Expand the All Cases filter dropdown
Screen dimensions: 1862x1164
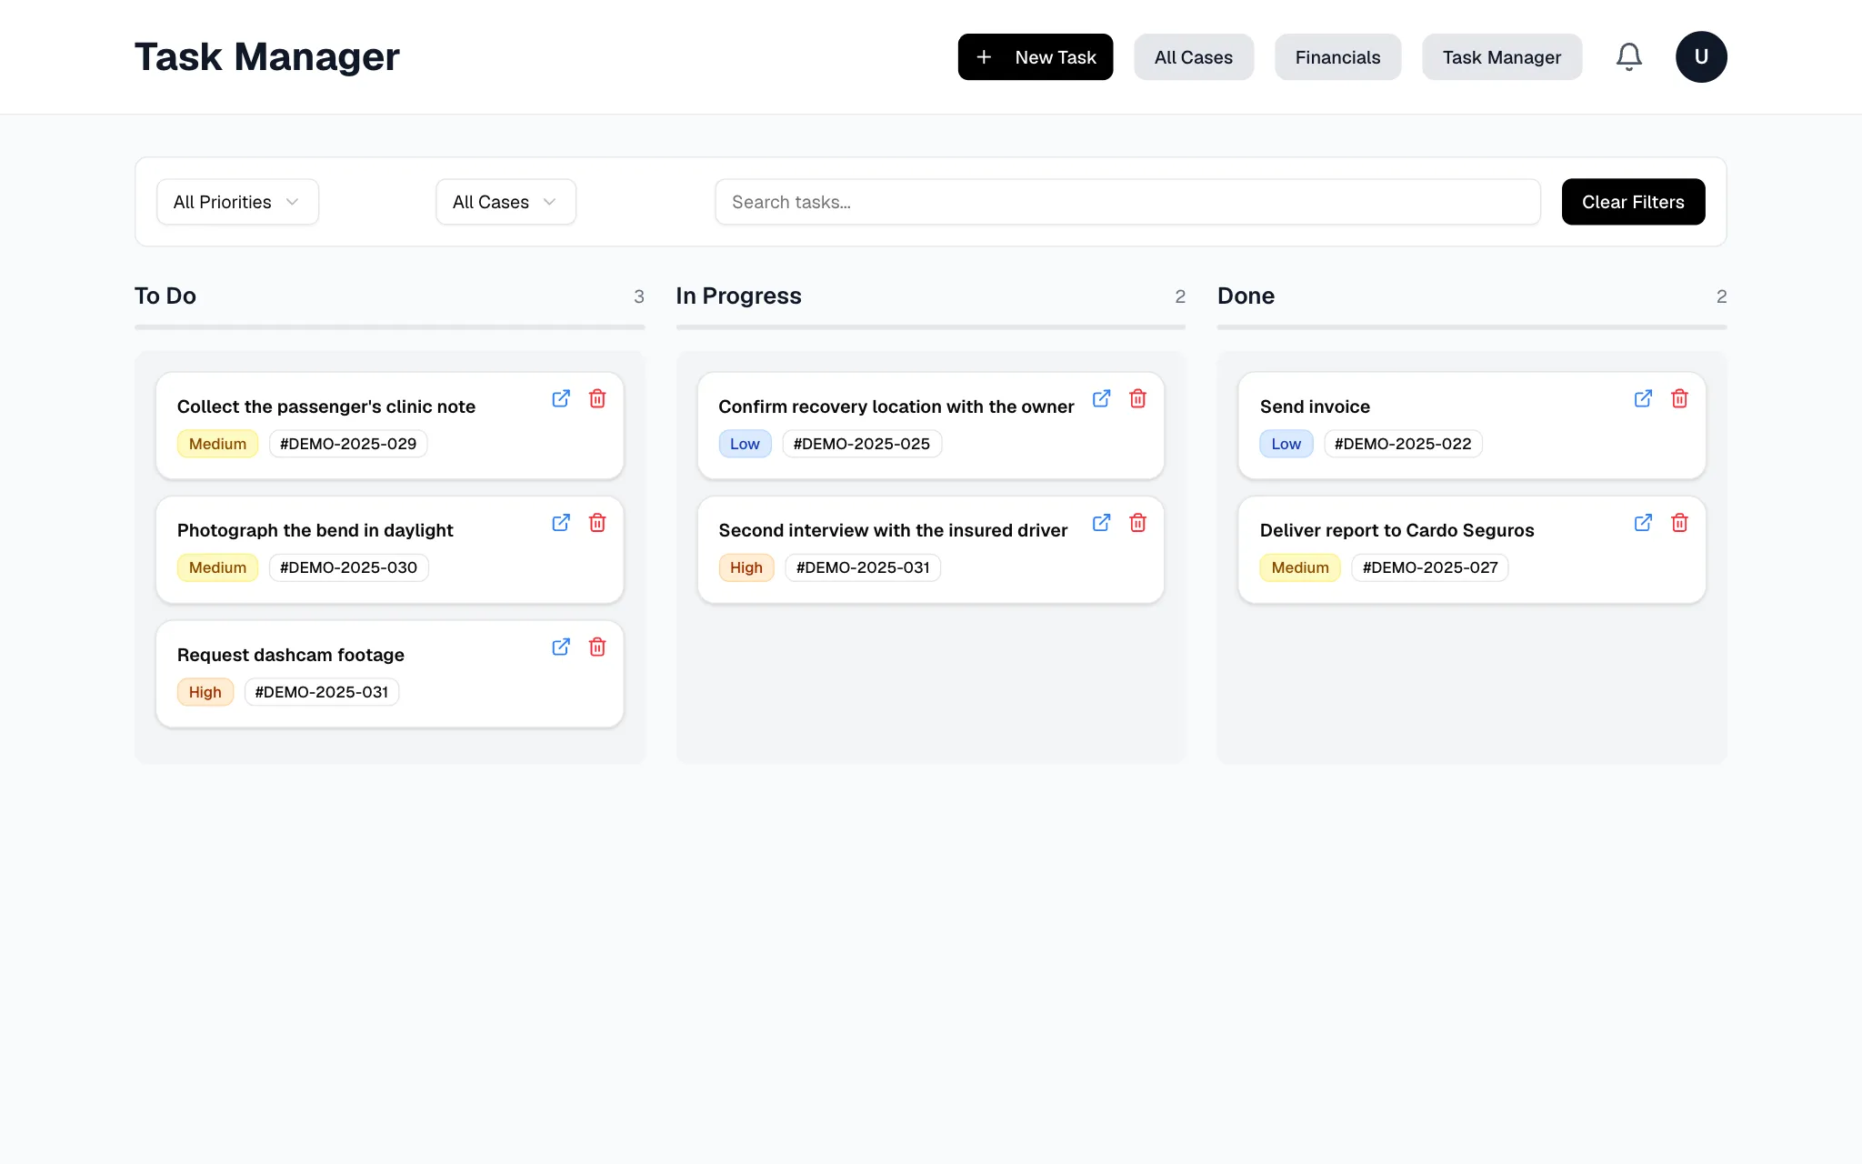point(506,202)
